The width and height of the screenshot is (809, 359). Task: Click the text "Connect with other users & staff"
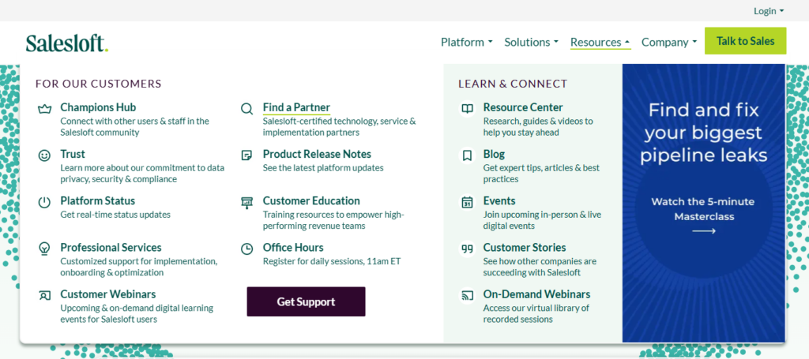pyautogui.click(x=121, y=121)
